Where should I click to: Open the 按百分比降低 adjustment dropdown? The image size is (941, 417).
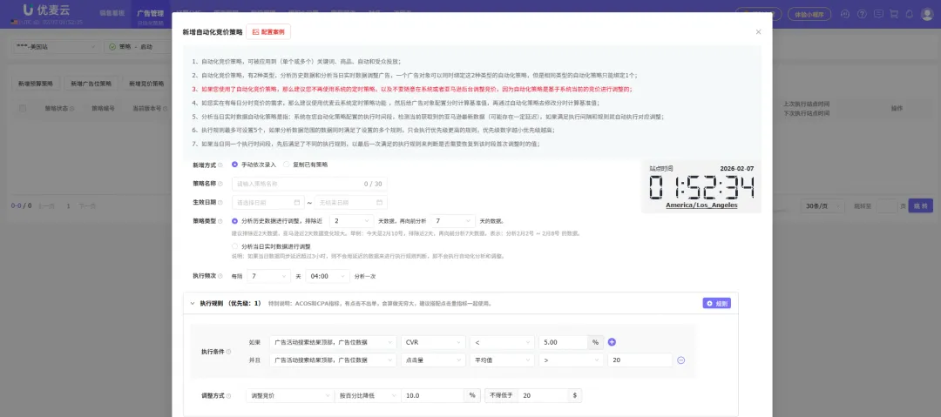[366, 395]
